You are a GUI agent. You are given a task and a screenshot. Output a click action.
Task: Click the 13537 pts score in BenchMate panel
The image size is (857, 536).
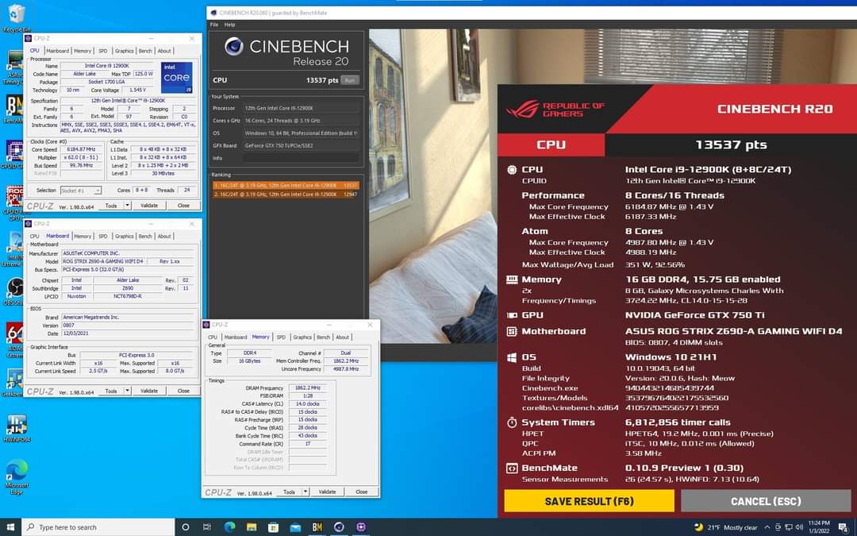click(x=731, y=145)
